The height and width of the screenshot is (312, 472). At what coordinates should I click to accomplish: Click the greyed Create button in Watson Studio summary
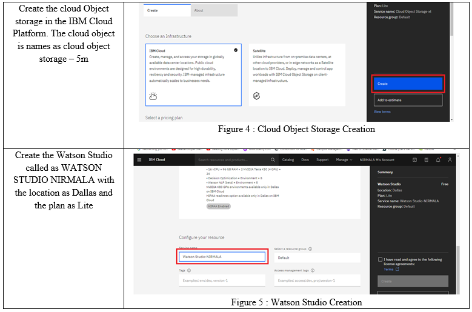413,281
